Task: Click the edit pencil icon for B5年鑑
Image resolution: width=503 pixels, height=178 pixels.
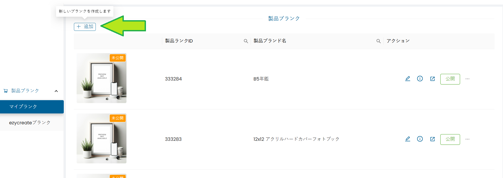Action: pyautogui.click(x=407, y=79)
